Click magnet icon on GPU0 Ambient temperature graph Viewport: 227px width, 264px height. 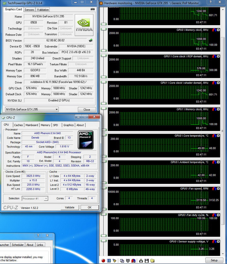point(214,162)
